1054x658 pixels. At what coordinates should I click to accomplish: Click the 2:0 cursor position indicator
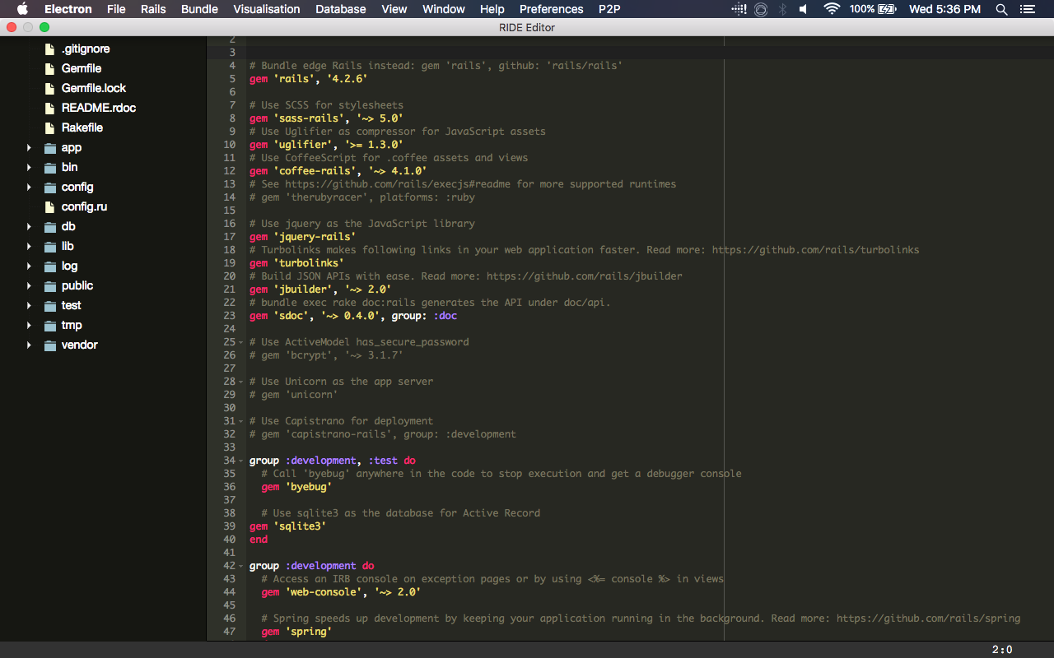point(1001,650)
